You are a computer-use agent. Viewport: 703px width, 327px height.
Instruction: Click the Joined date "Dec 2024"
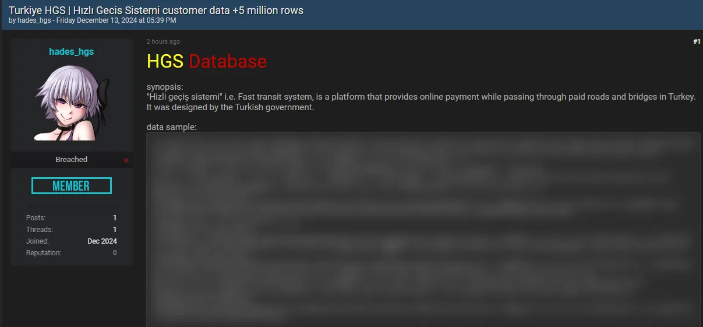tap(102, 241)
